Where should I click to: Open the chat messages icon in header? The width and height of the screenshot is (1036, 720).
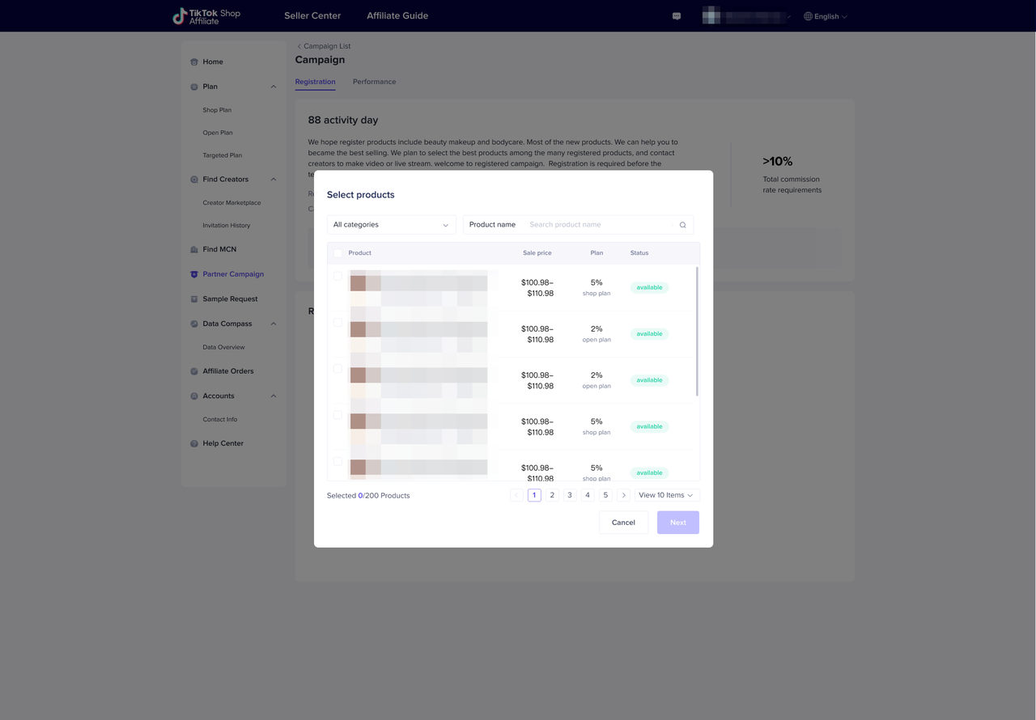tap(677, 16)
